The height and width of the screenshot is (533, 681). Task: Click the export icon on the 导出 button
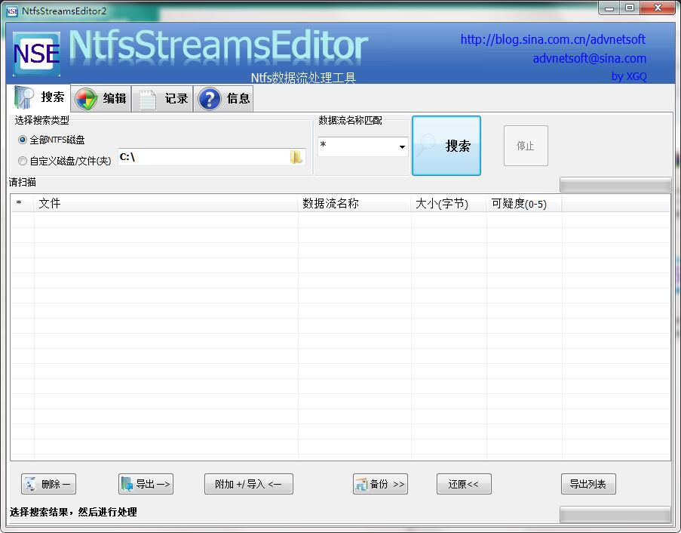click(127, 484)
